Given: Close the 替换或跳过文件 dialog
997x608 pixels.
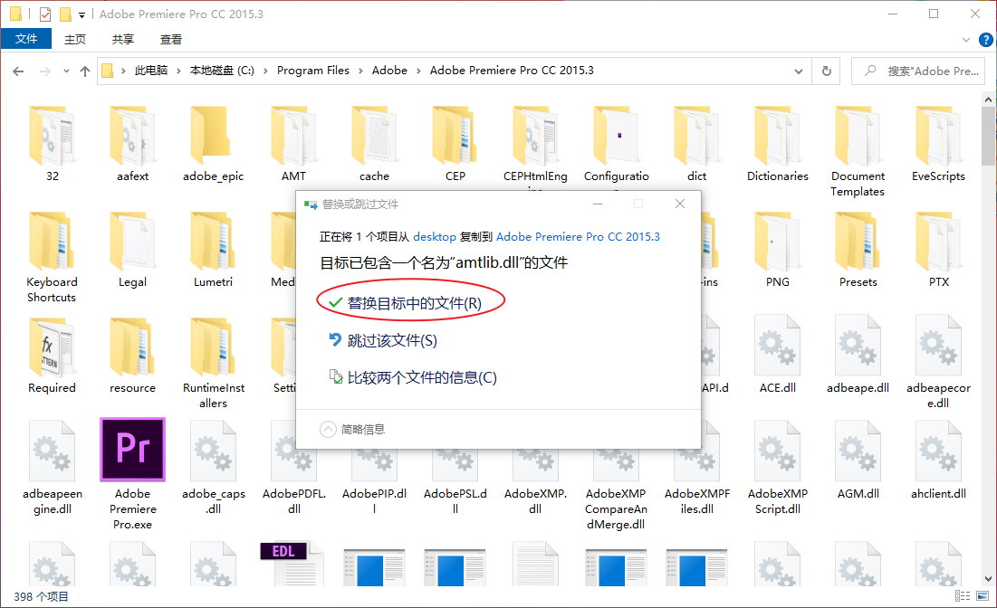Looking at the screenshot, I should click(680, 204).
